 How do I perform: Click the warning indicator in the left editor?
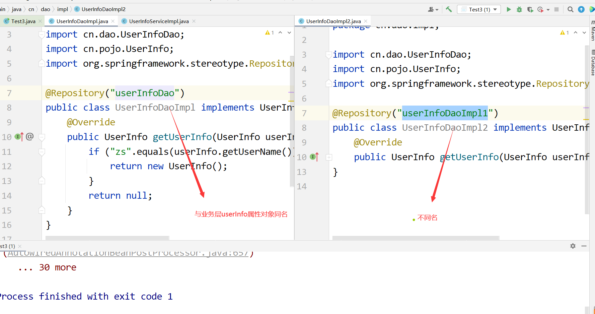tap(270, 33)
